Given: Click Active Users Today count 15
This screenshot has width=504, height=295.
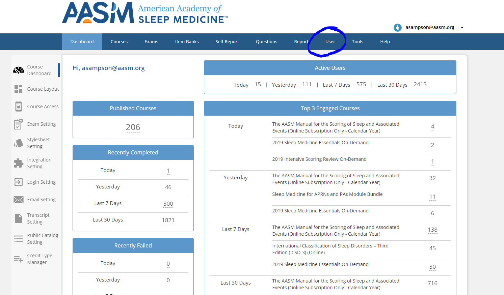Looking at the screenshot, I should (x=258, y=85).
